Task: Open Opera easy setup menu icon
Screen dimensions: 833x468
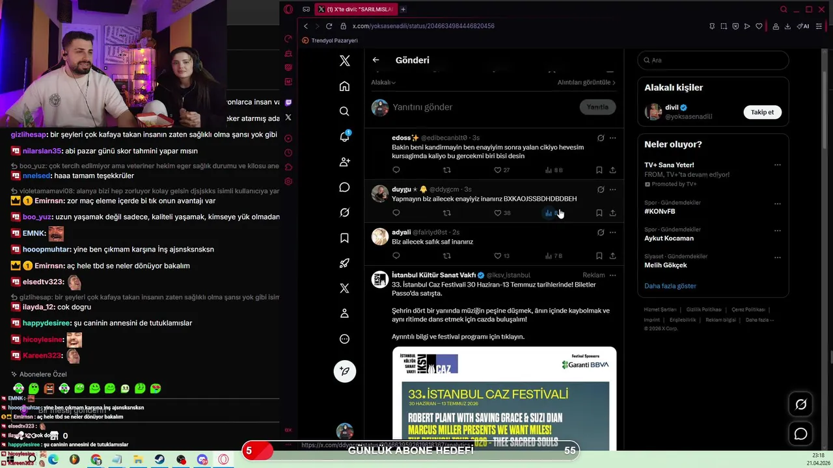Action: tap(819, 26)
